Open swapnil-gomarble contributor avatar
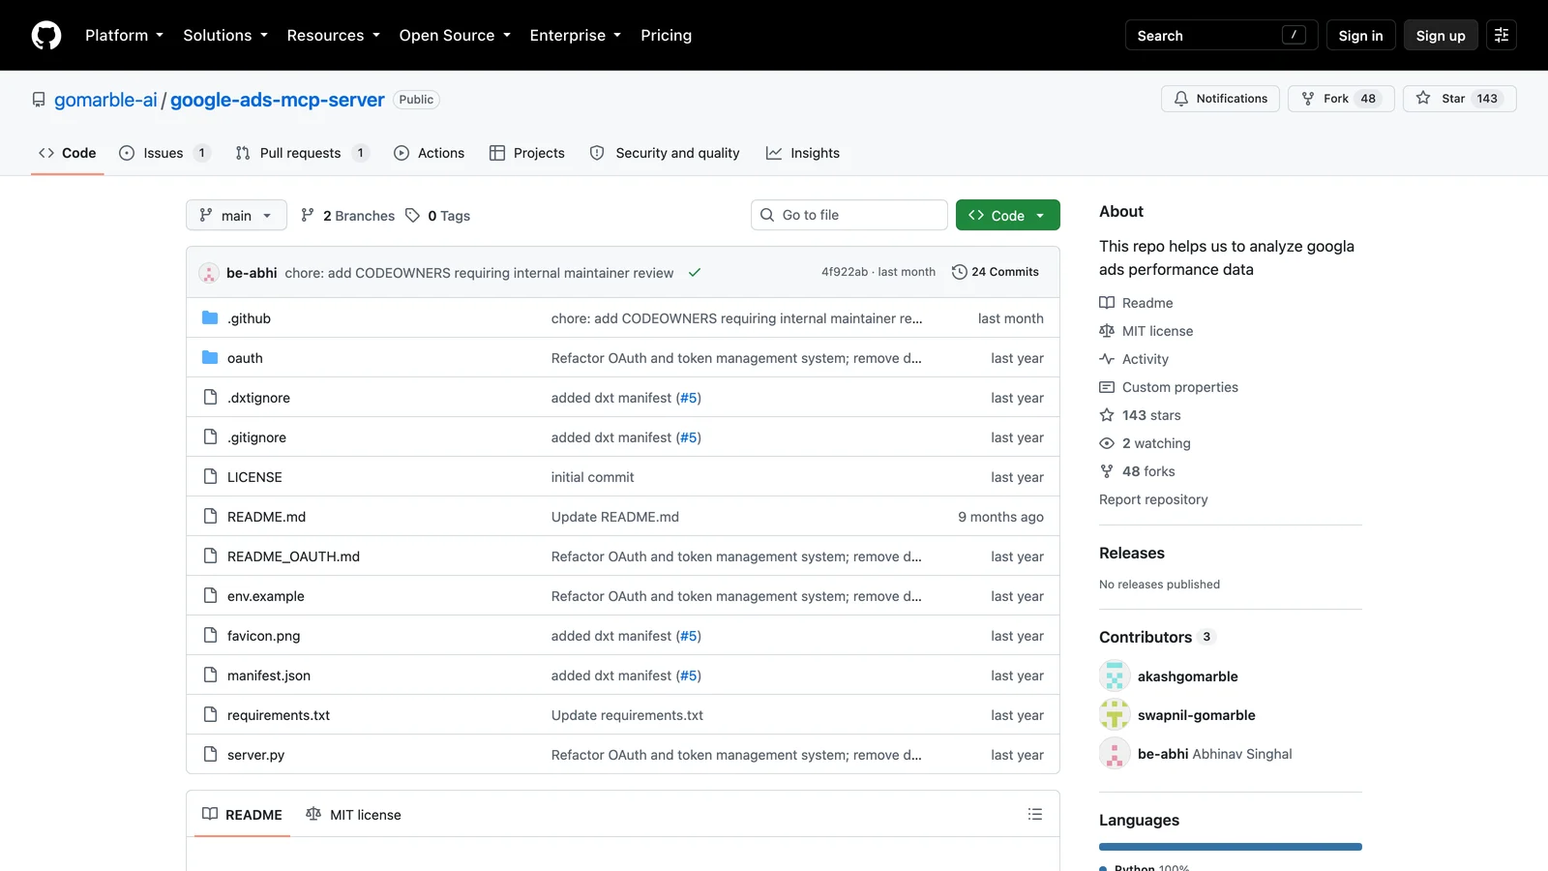1548x871 pixels. pos(1115,714)
